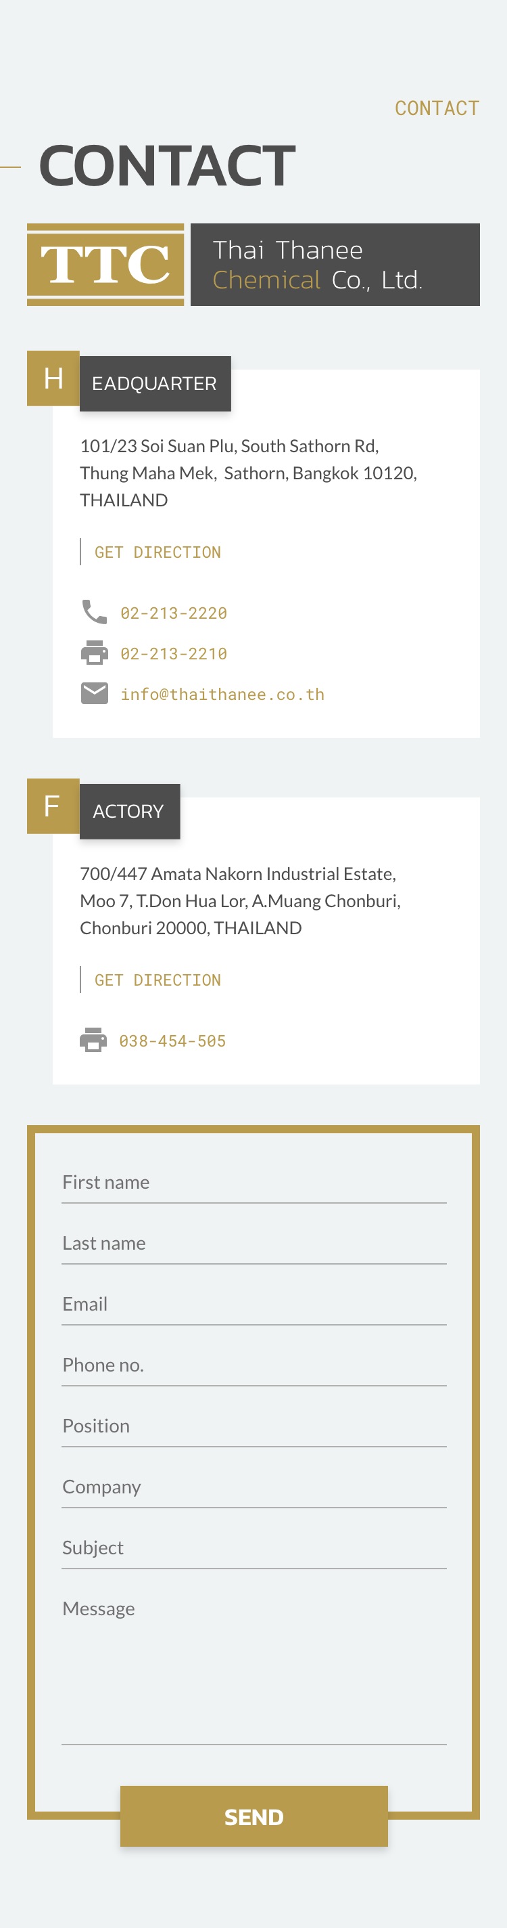The image size is (507, 1928).
Task: Select the Phone no. field
Action: tap(254, 1365)
